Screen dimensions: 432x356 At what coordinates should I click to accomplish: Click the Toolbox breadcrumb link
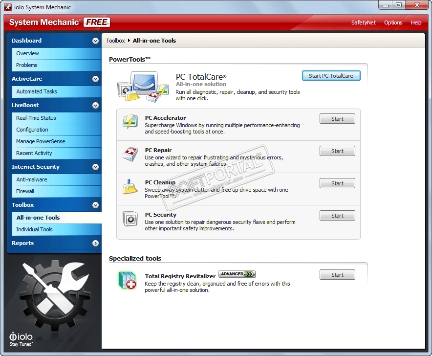pos(115,41)
